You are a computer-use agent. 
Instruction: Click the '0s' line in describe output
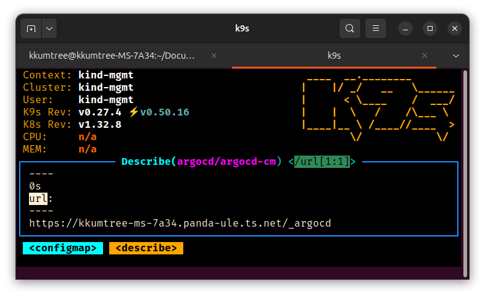[x=35, y=186]
